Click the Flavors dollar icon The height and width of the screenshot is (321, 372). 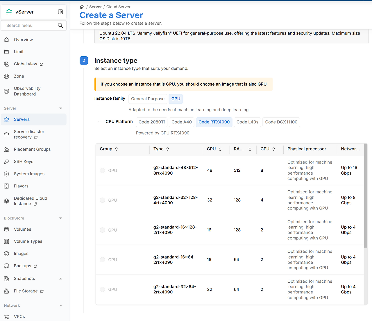[x=6, y=186]
